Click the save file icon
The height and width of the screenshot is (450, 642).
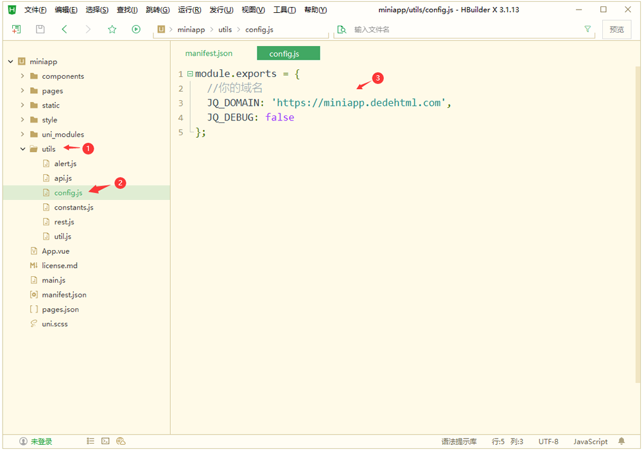click(40, 29)
